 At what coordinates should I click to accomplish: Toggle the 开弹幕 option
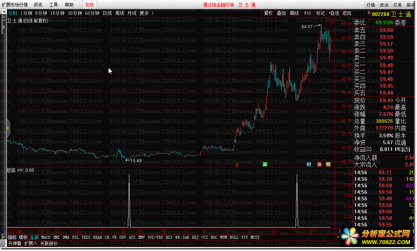[15, 243]
